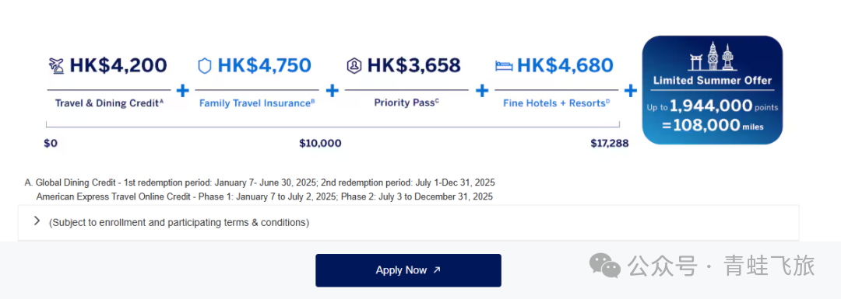Click the WeChat logo in watermark

(605, 266)
